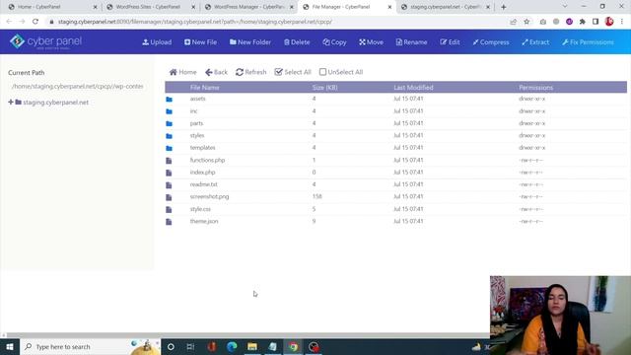Click the browser address bar

pyautogui.click(x=278, y=22)
